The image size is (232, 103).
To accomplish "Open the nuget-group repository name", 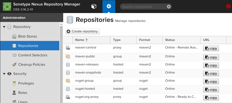I will tap(84, 81).
